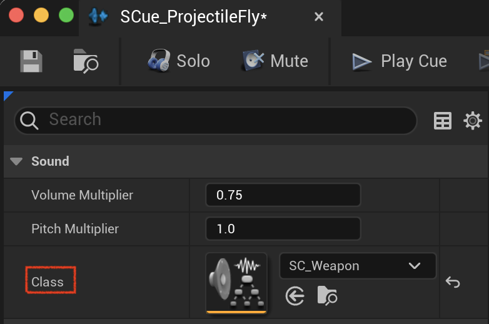This screenshot has height=324, width=489.
Task: Click the Pitch Multiplier value field
Action: (x=283, y=229)
